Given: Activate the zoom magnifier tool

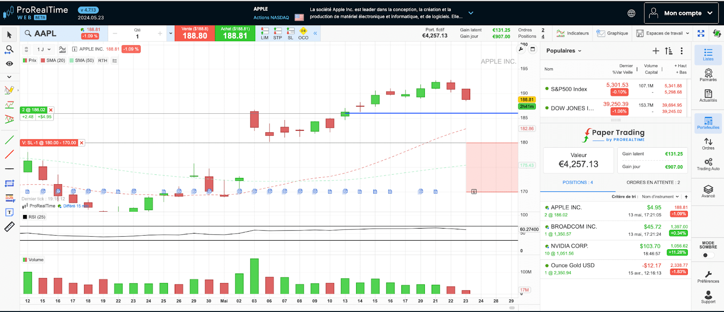Looking at the screenshot, I should click(9, 50).
